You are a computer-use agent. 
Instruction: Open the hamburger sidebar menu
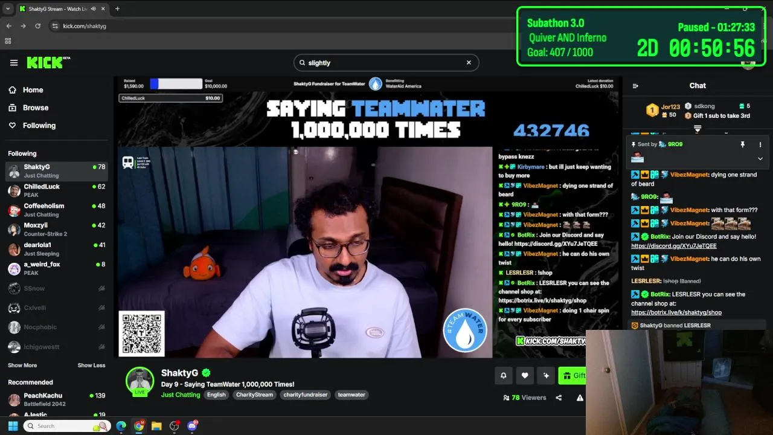click(14, 63)
